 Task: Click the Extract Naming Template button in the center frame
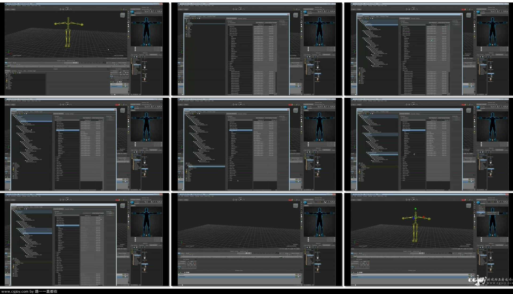point(271,118)
